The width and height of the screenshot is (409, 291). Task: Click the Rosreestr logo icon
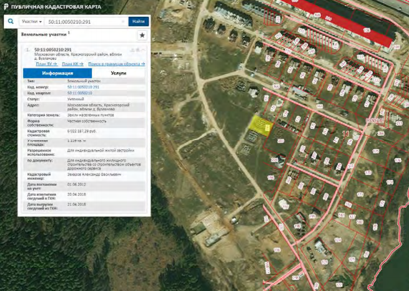6,6
